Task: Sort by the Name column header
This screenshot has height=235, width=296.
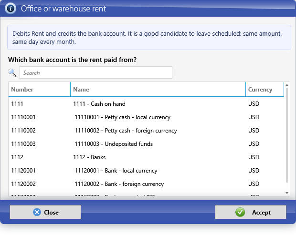Action: click(158, 89)
